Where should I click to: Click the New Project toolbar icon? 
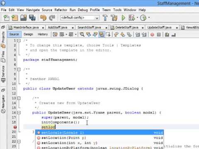click(15, 18)
